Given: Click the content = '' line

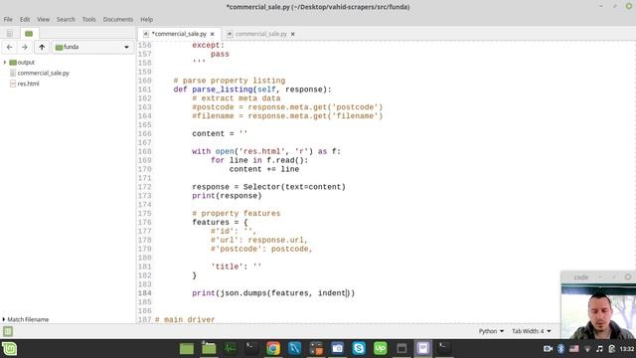Looking at the screenshot, I should (x=220, y=133).
